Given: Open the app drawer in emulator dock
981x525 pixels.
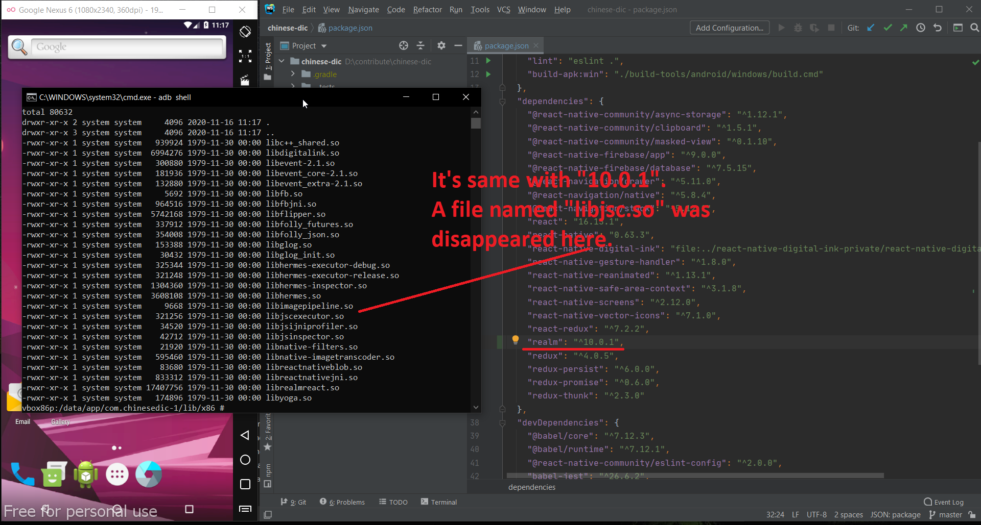Looking at the screenshot, I should click(x=117, y=475).
